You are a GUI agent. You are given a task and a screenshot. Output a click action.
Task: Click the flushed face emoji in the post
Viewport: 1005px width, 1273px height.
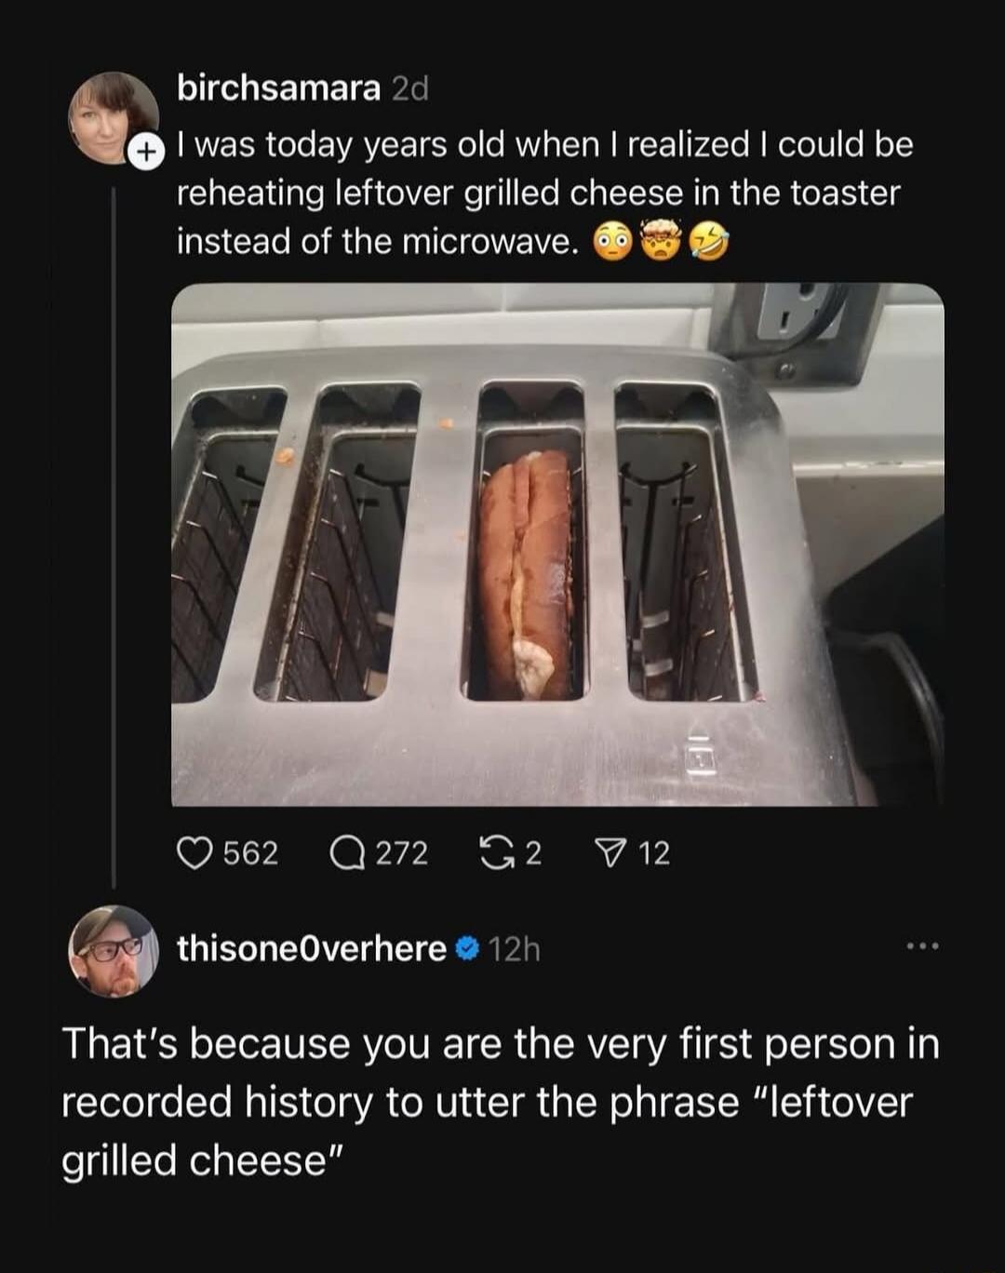614,239
